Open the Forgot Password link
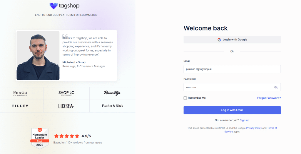 click(x=269, y=98)
